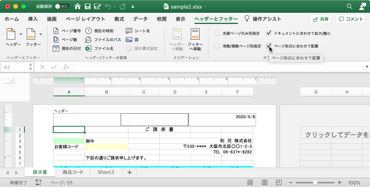Adjust the zoom slider handle
This screenshot has width=370, height=187.
[x=315, y=182]
